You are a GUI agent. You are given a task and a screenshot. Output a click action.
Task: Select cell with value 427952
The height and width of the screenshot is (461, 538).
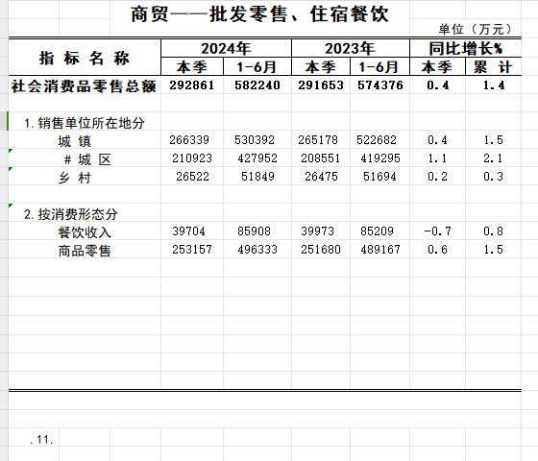pos(257,158)
